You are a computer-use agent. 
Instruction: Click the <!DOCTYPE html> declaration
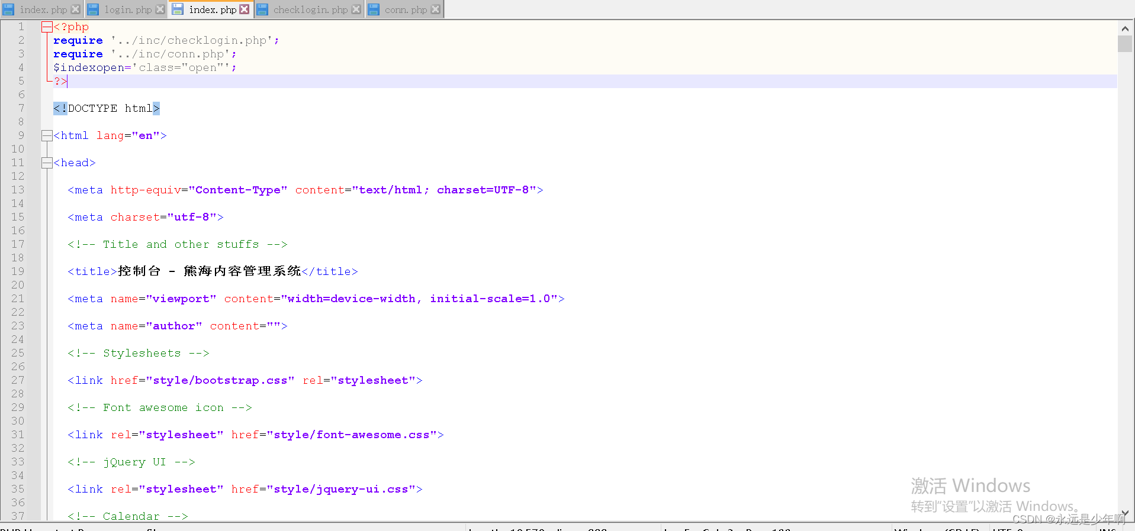(107, 108)
